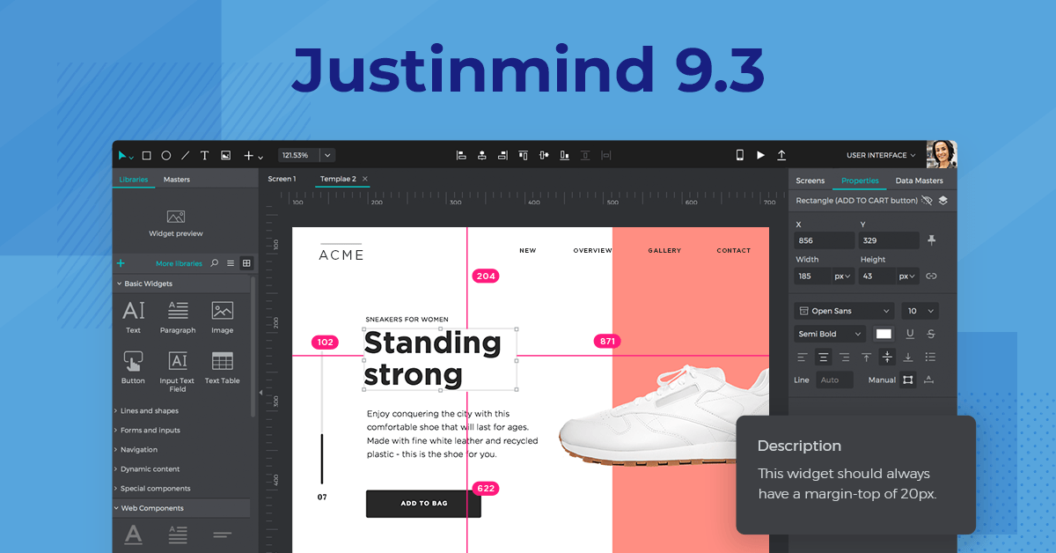The image size is (1056, 553).
Task: Open mobile device preview icon
Action: [x=740, y=155]
